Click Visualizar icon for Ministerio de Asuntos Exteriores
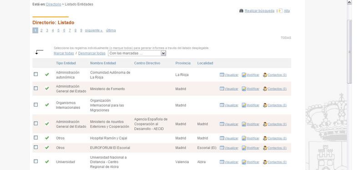Image resolution: width=364 pixels, height=170 pixels. (x=222, y=124)
